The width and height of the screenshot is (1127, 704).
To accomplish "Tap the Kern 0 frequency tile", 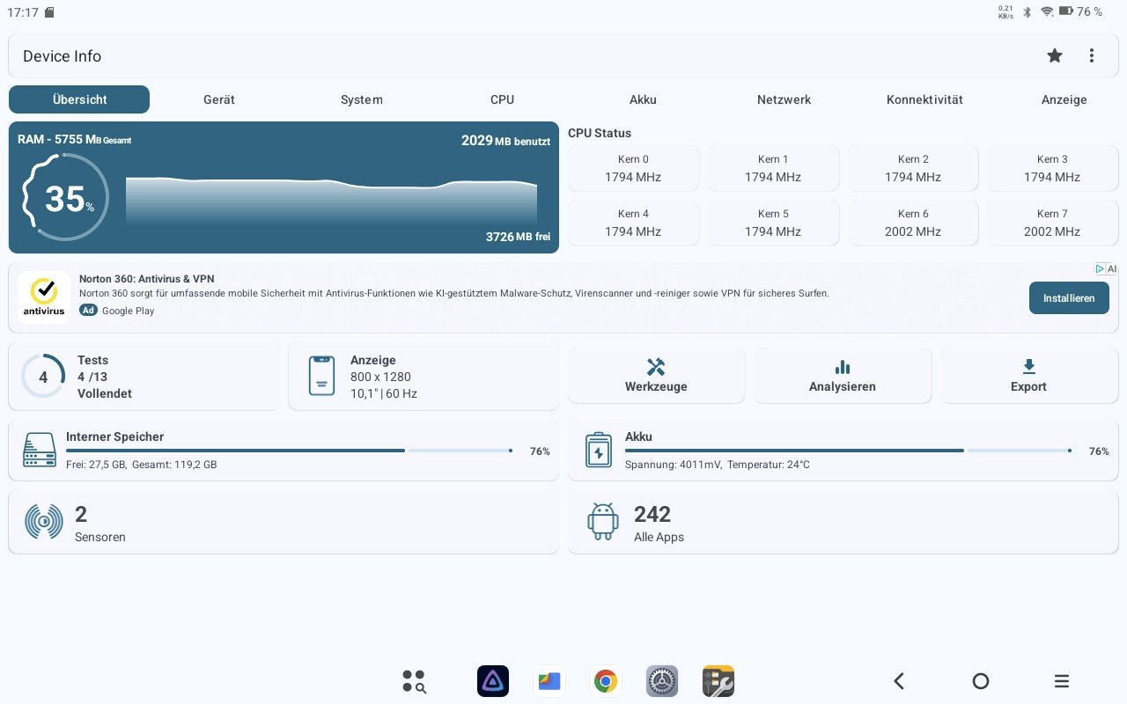I will [x=634, y=168].
